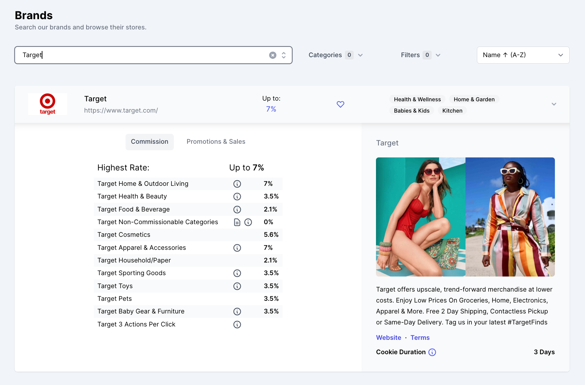This screenshot has width=585, height=385.
Task: Switch to the Commission tab
Action: (149, 142)
